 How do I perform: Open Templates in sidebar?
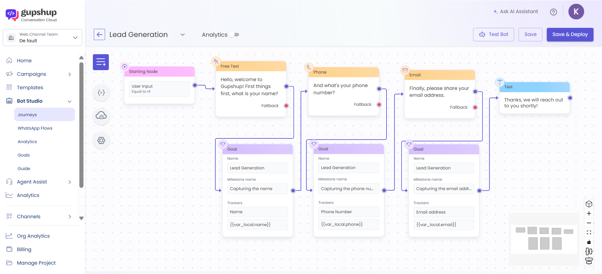[30, 87]
